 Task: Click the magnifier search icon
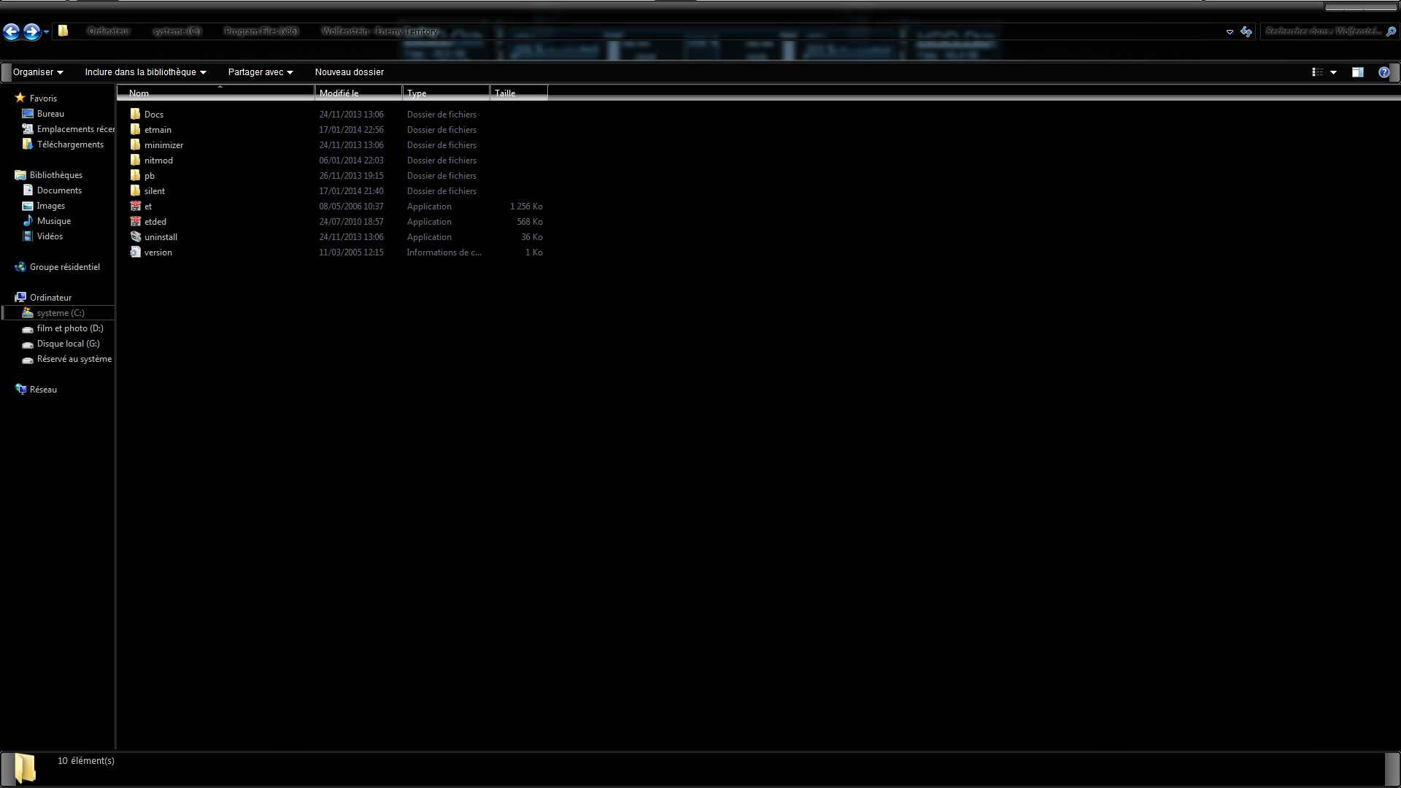(x=1391, y=31)
